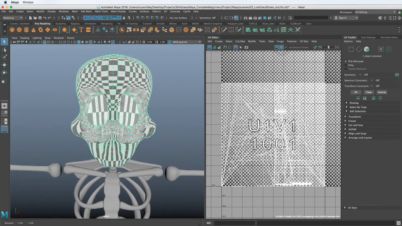Toggle checker map display in UV Editor

pyautogui.click(x=281, y=47)
